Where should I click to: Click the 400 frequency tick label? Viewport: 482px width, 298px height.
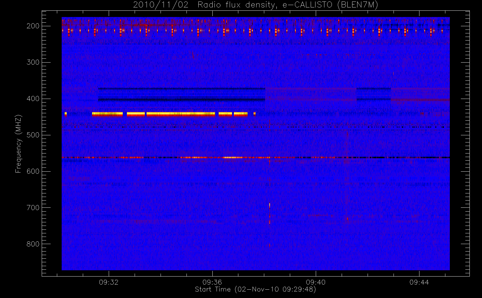[x=33, y=99]
